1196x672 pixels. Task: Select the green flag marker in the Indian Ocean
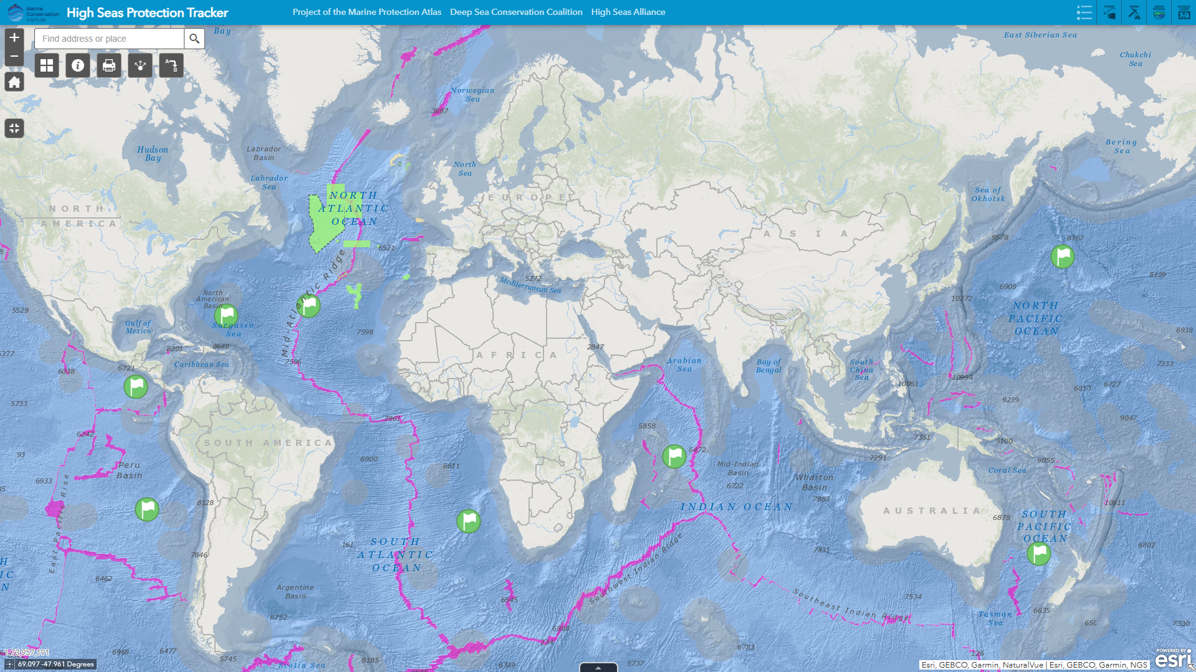674,457
